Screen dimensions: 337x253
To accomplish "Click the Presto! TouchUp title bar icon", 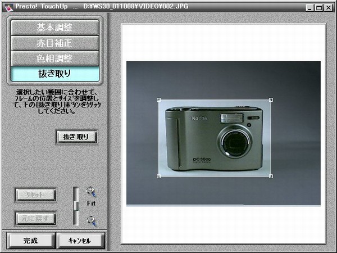I will (x=6, y=6).
